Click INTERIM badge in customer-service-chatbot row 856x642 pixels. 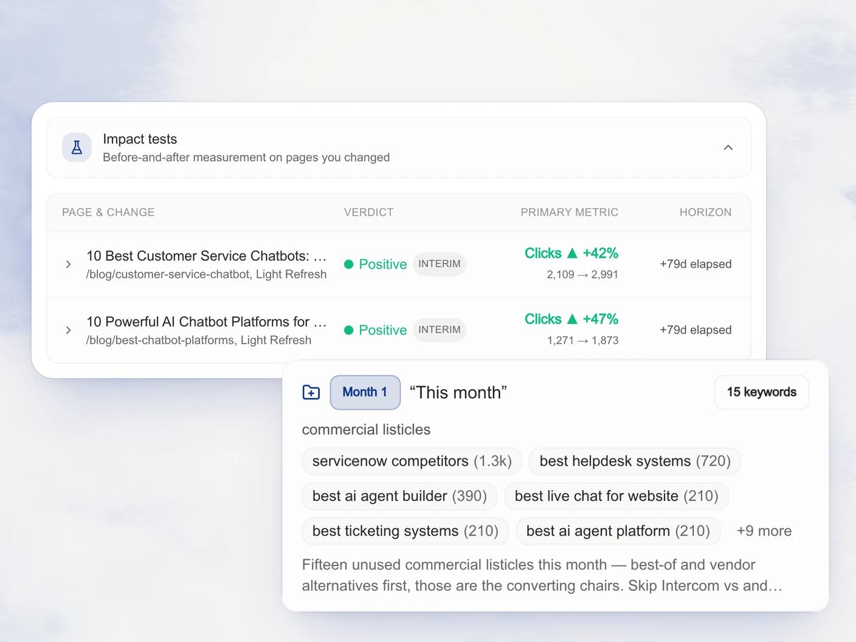[440, 264]
